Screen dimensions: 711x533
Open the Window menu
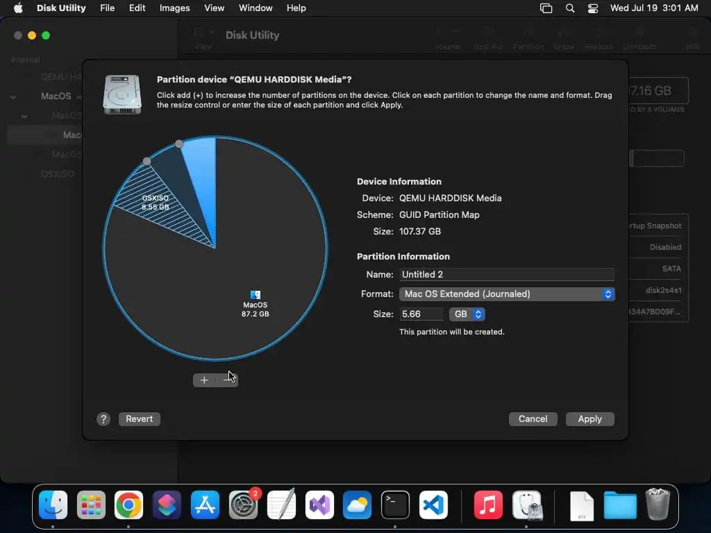256,8
